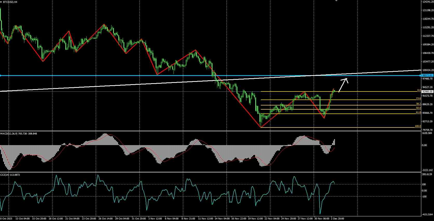Click the triangle arrow beside BTCUSD,H4
The image size is (434, 221).
tap(1, 2)
